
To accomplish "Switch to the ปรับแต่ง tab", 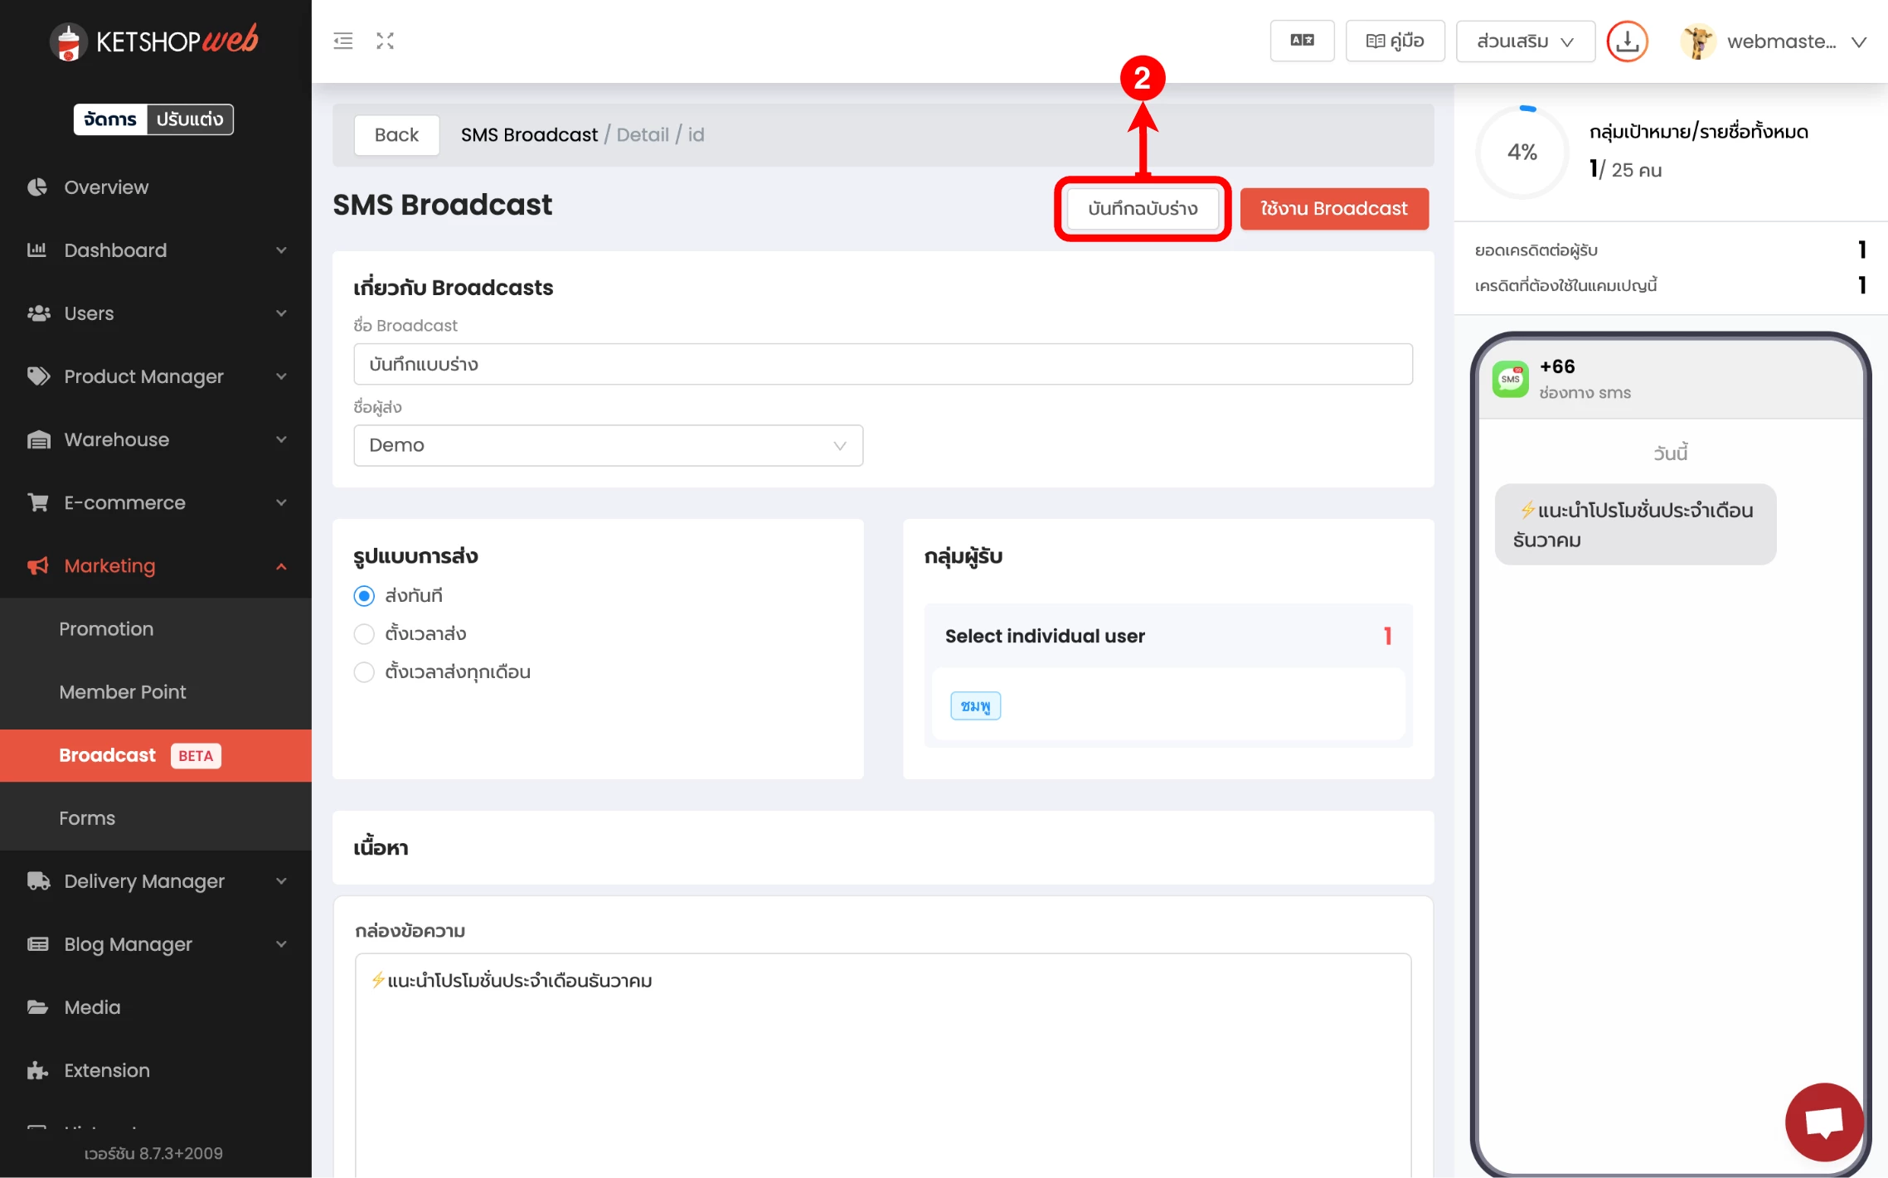I will (190, 119).
